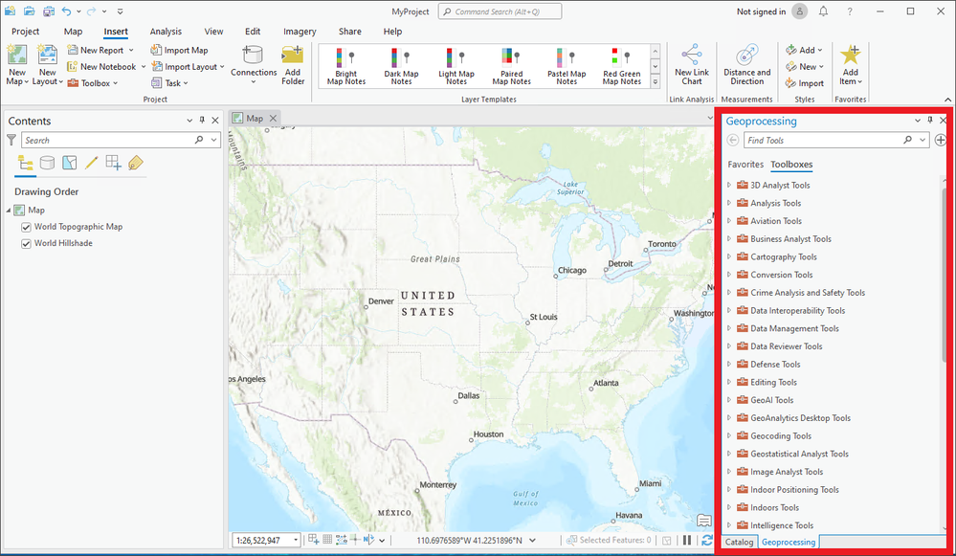
Task: Click the Command Search box
Action: tap(500, 11)
